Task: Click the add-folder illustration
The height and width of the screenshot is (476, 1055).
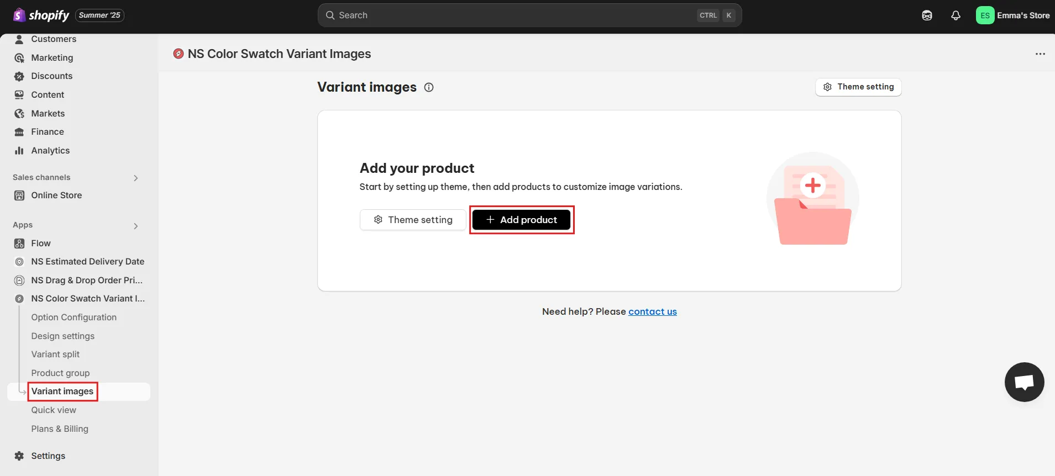Action: pyautogui.click(x=812, y=199)
